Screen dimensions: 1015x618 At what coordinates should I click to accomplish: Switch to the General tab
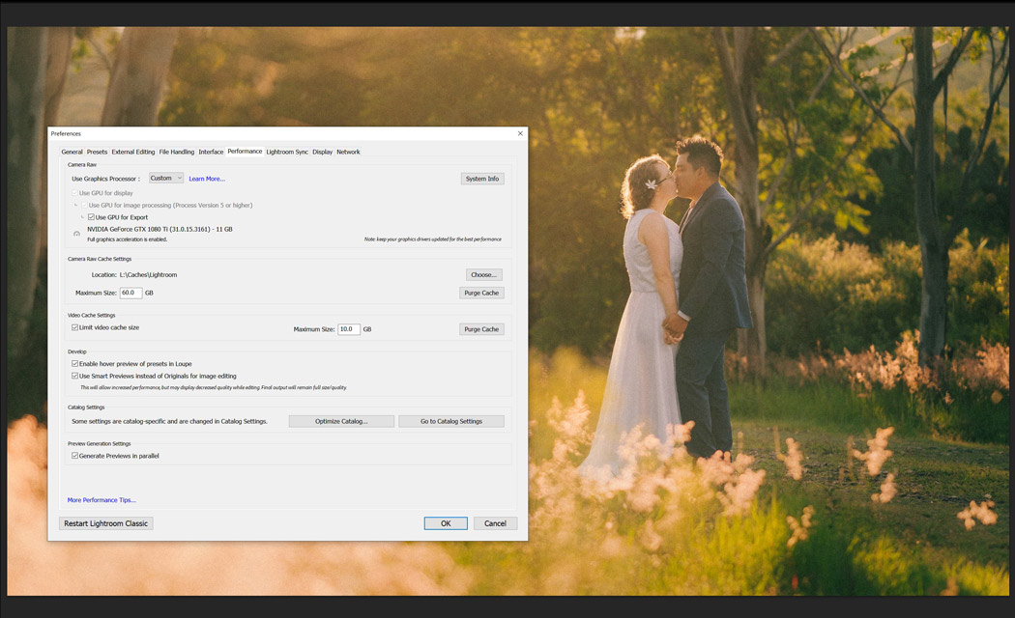[x=72, y=152]
